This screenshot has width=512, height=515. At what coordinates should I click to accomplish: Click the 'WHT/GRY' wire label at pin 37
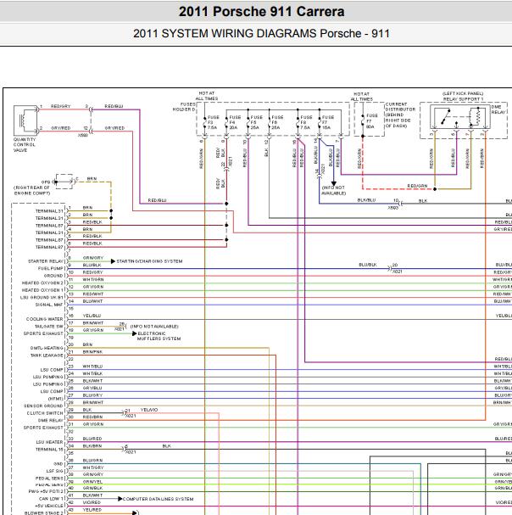pos(93,467)
